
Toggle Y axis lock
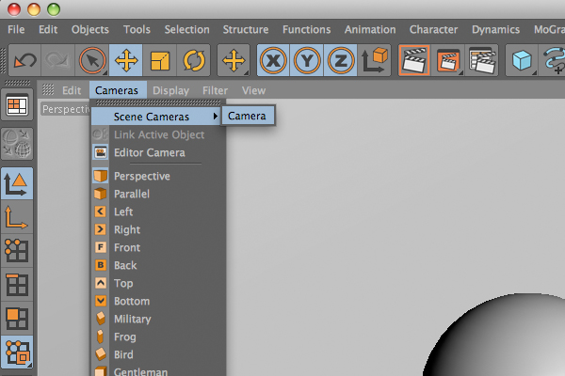point(307,60)
